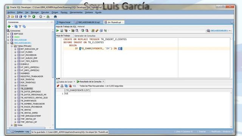The image size is (242, 136).
Task: Open the Herramientas menu
Action: point(76,12)
